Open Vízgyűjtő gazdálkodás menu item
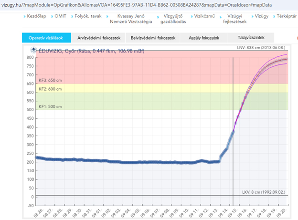This screenshot has height=220, width=298. tap(173, 19)
